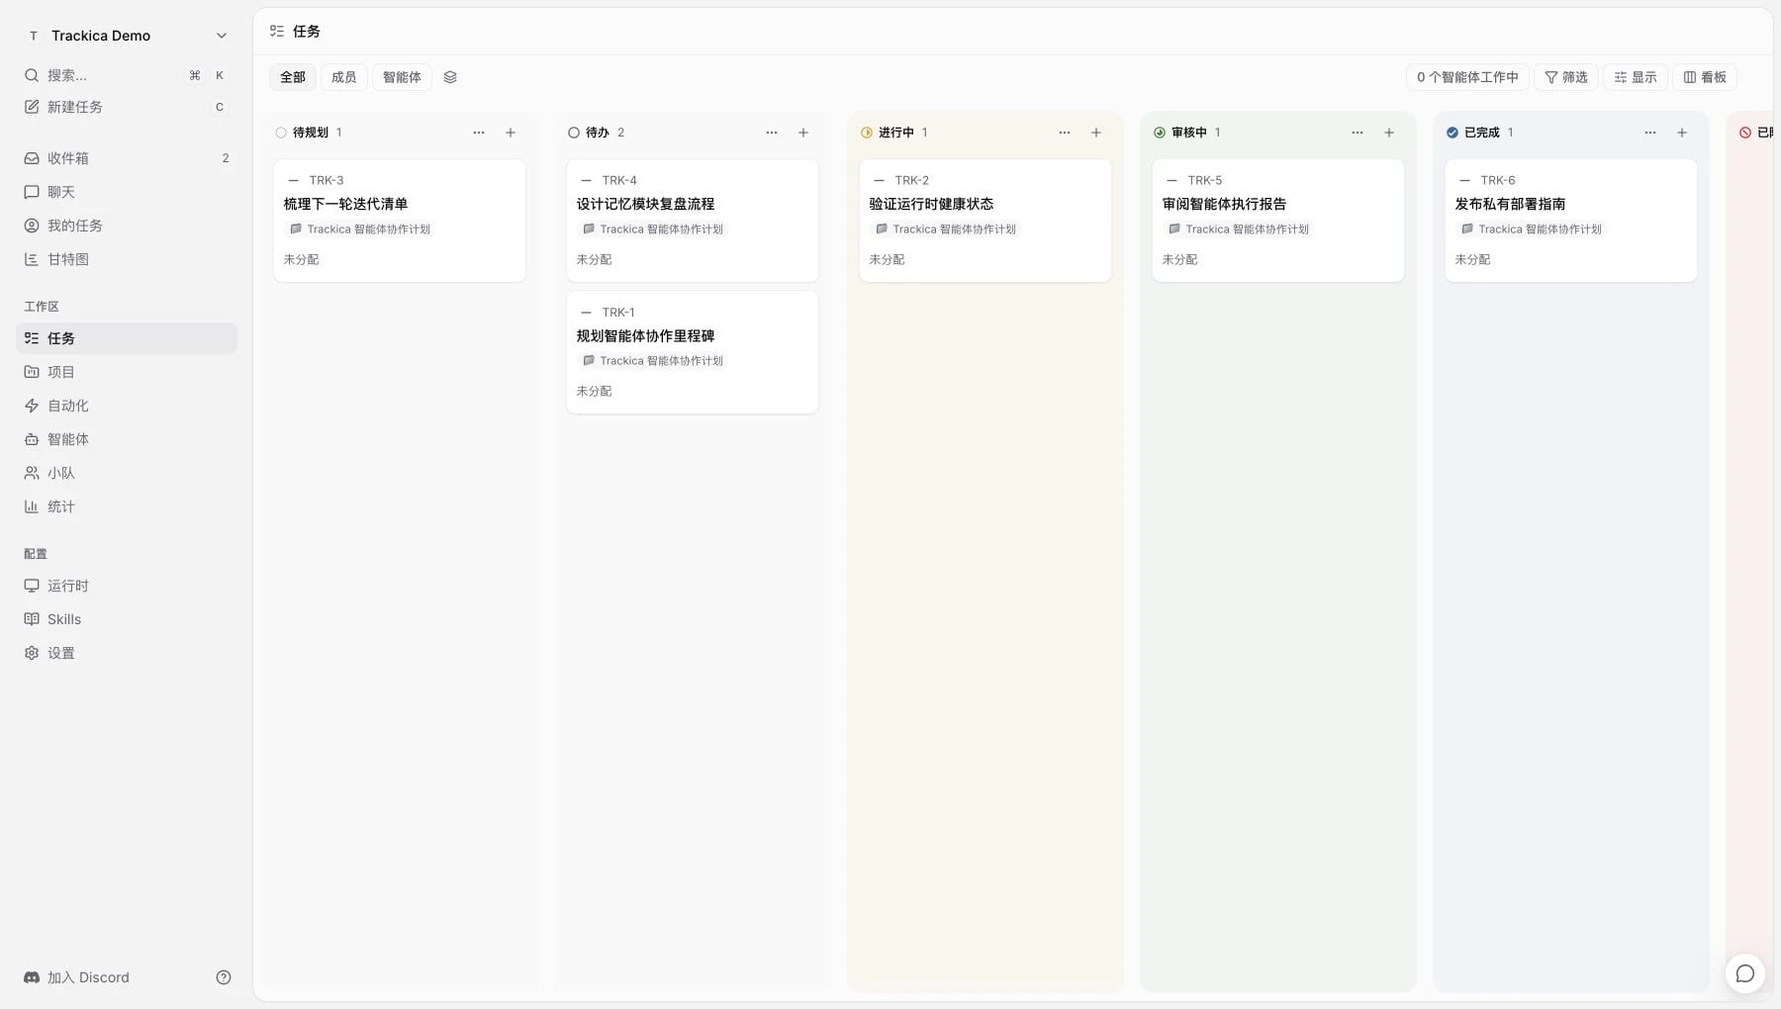This screenshot has height=1009, width=1781.
Task: Add a task to 待规划 column
Action: [511, 133]
